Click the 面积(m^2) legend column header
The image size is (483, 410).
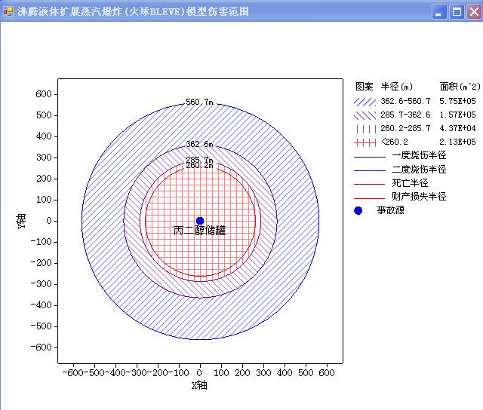click(460, 87)
